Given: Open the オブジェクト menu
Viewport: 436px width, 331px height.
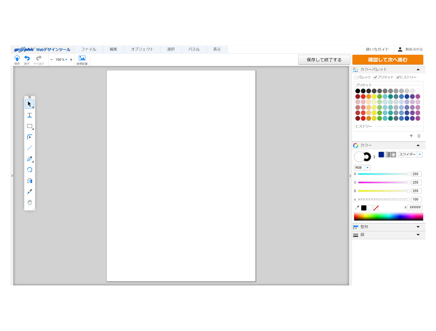Looking at the screenshot, I should tap(142, 49).
